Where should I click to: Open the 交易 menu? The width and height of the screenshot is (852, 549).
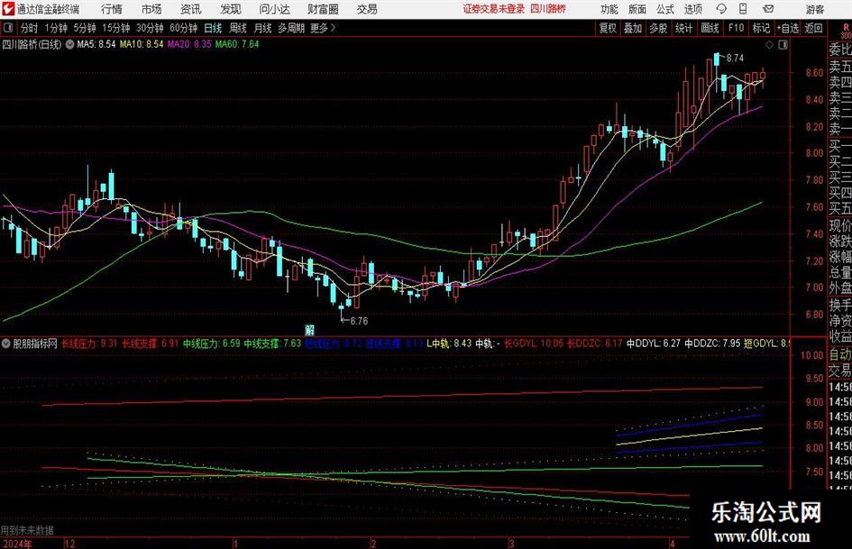367,9
